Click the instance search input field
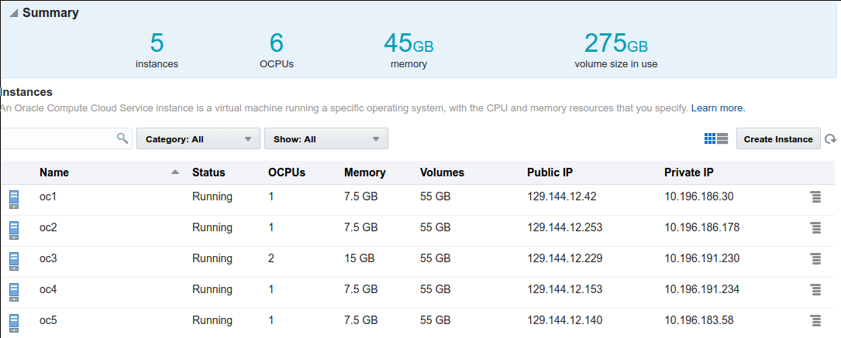The height and width of the screenshot is (338, 841). 58,138
